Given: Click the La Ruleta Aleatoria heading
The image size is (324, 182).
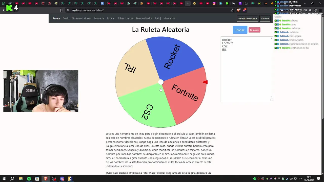Looking at the screenshot, I should (x=161, y=30).
